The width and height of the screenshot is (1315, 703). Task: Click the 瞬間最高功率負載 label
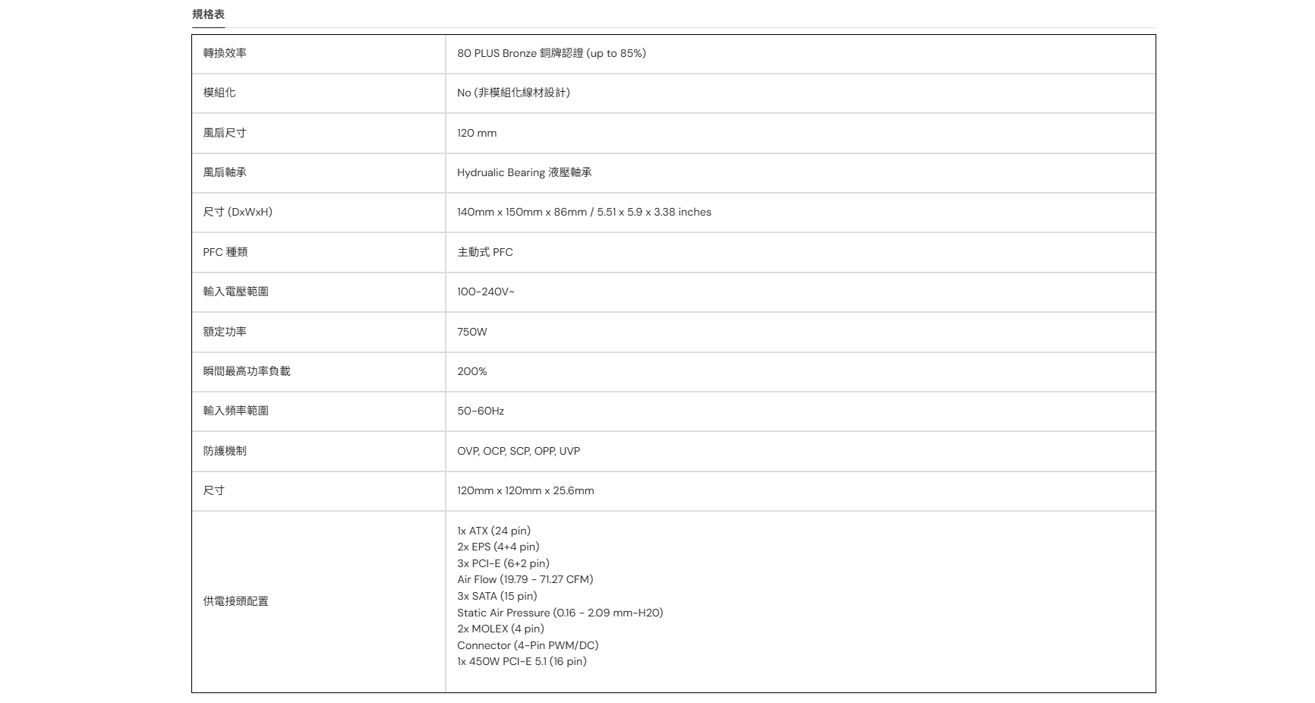click(x=247, y=371)
